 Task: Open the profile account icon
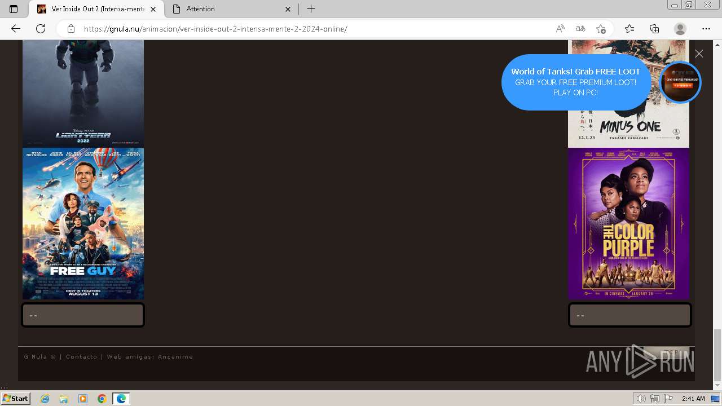pyautogui.click(x=680, y=29)
